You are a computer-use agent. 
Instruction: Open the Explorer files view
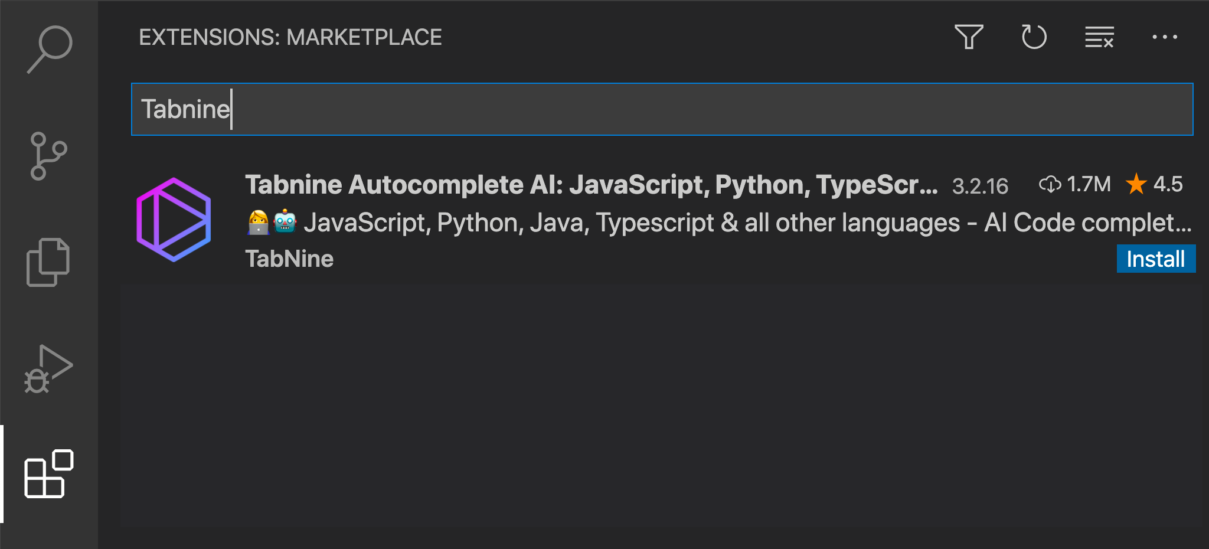(48, 262)
